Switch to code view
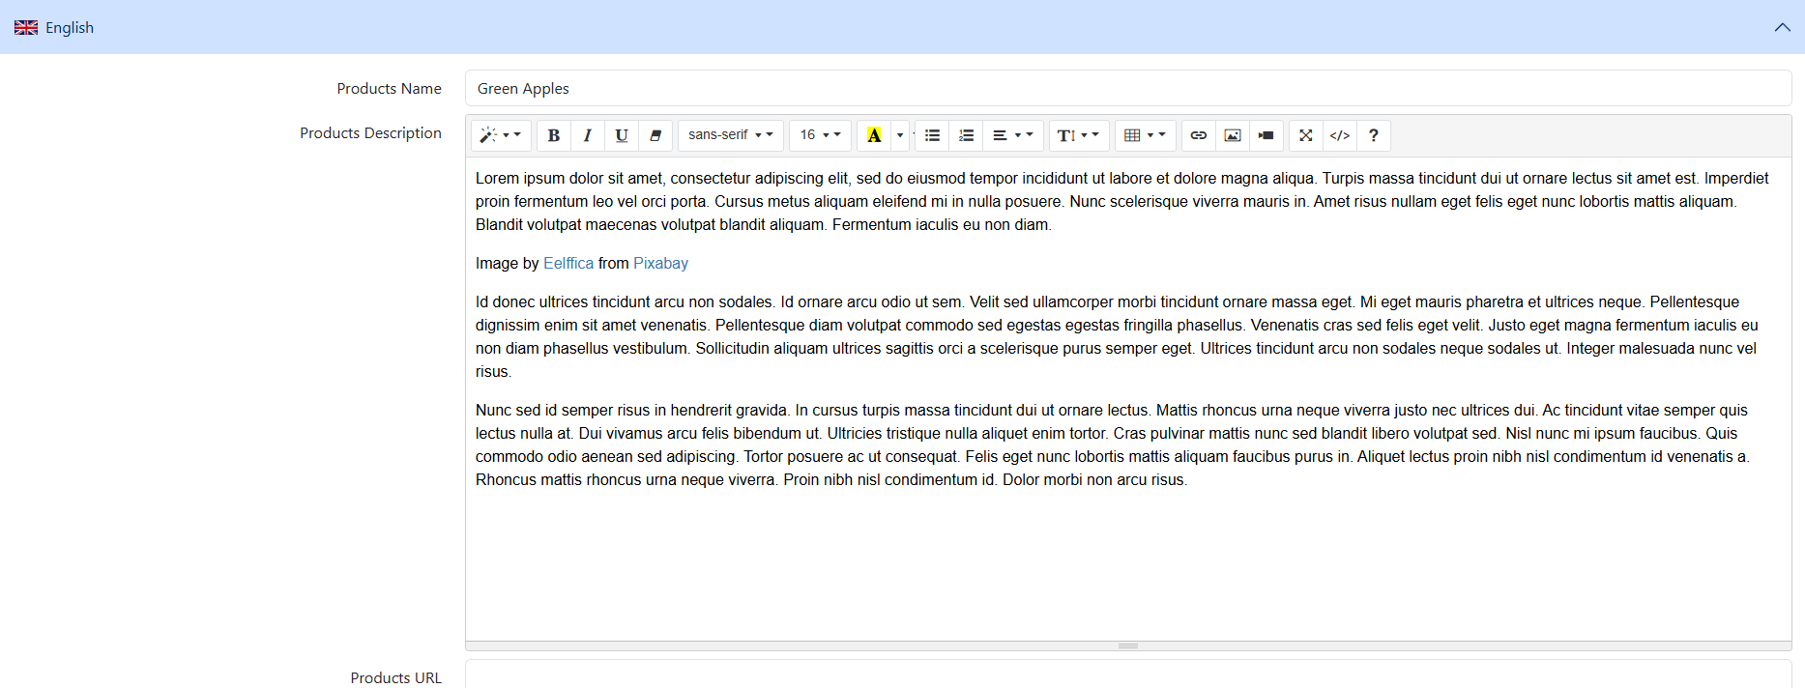Image resolution: width=1805 pixels, height=688 pixels. [1340, 135]
